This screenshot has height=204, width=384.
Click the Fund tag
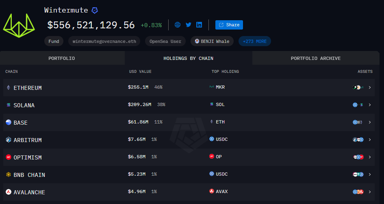pos(54,41)
